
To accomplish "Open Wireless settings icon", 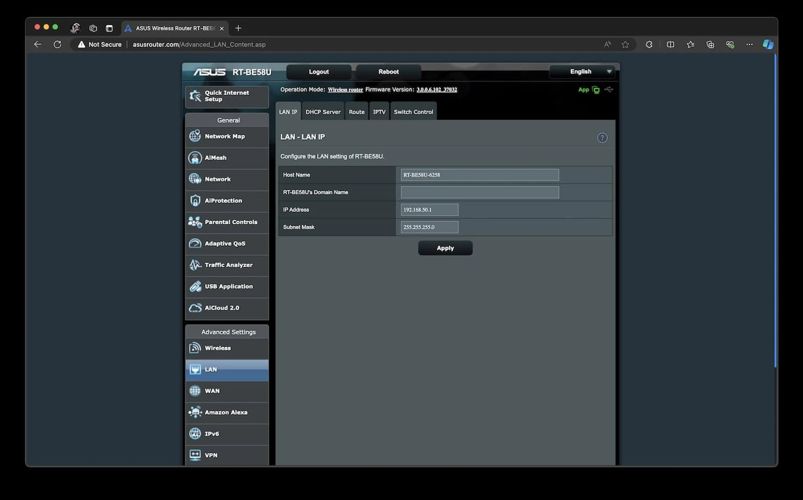I will tap(195, 348).
